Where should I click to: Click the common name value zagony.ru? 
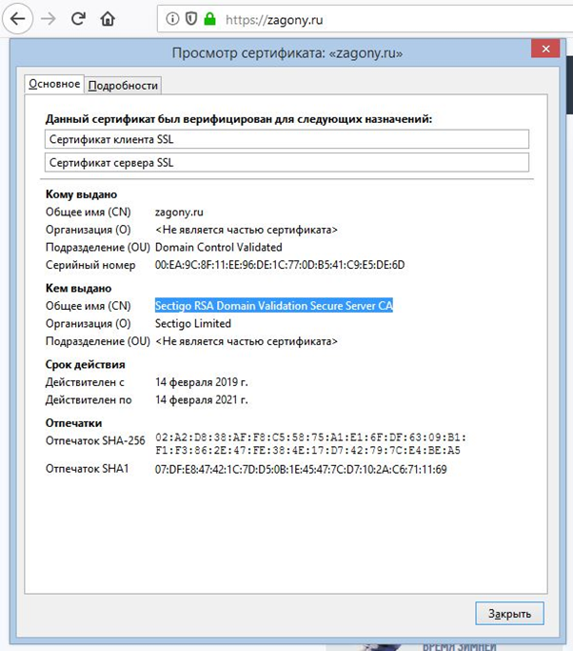click(179, 213)
